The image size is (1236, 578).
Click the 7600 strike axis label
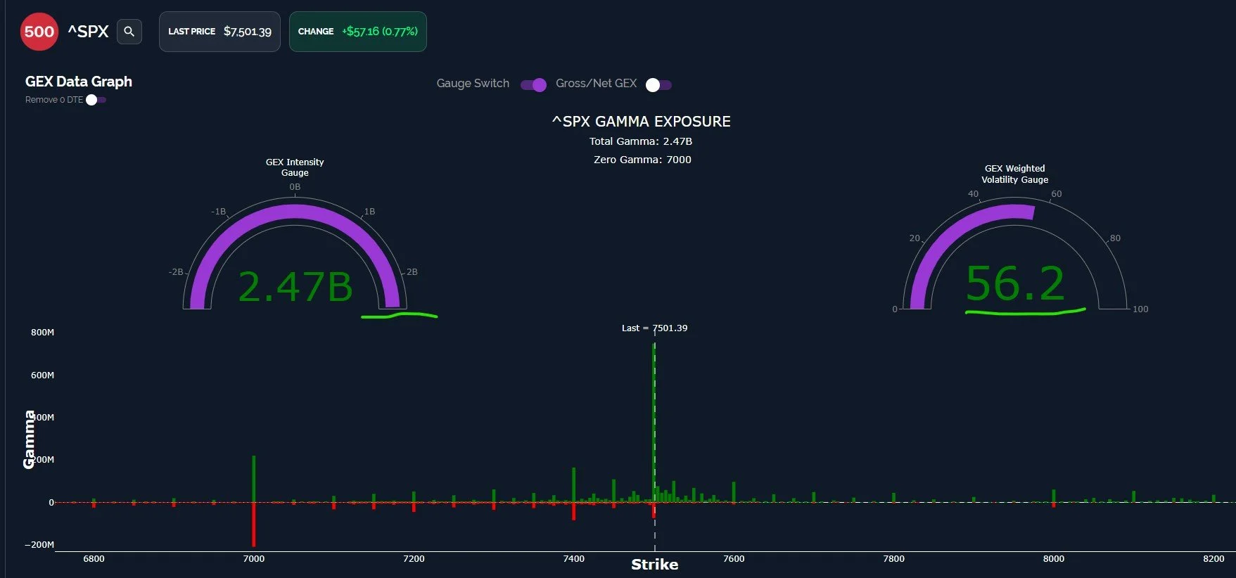click(x=734, y=559)
